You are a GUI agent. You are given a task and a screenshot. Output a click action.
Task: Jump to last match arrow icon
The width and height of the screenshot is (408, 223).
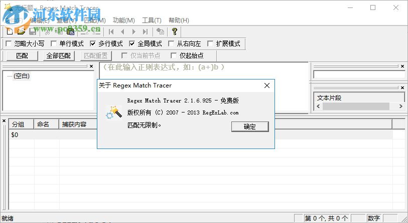tap(145, 31)
